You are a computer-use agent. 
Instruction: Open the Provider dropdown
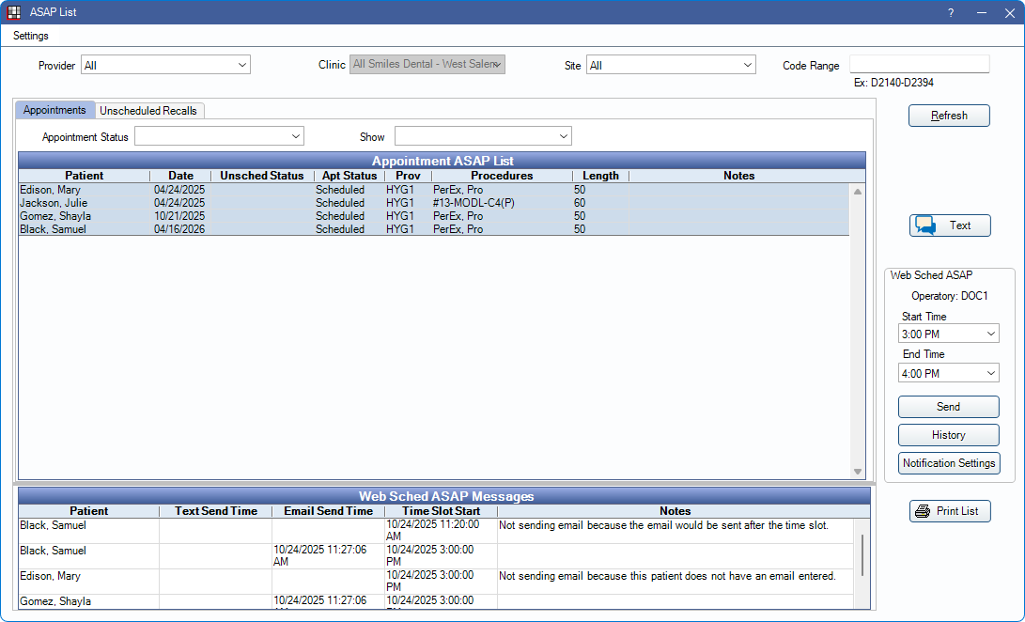click(165, 65)
